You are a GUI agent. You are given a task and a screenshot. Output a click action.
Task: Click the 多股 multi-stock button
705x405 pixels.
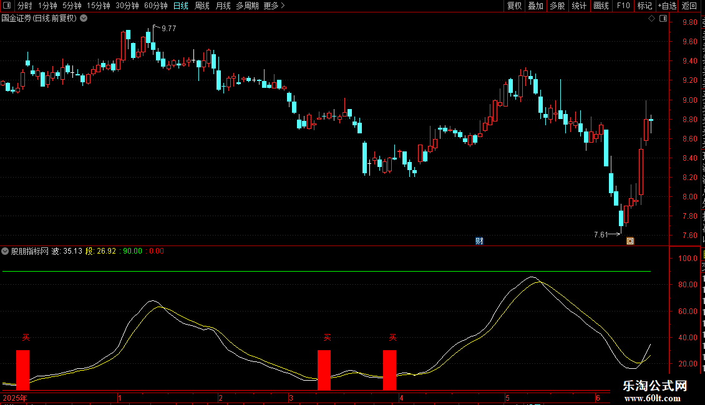[x=558, y=6]
